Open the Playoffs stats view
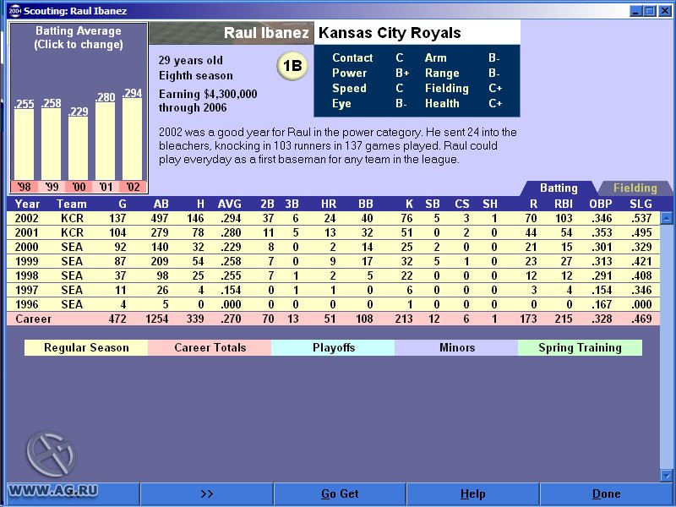The image size is (676, 507). [x=333, y=347]
